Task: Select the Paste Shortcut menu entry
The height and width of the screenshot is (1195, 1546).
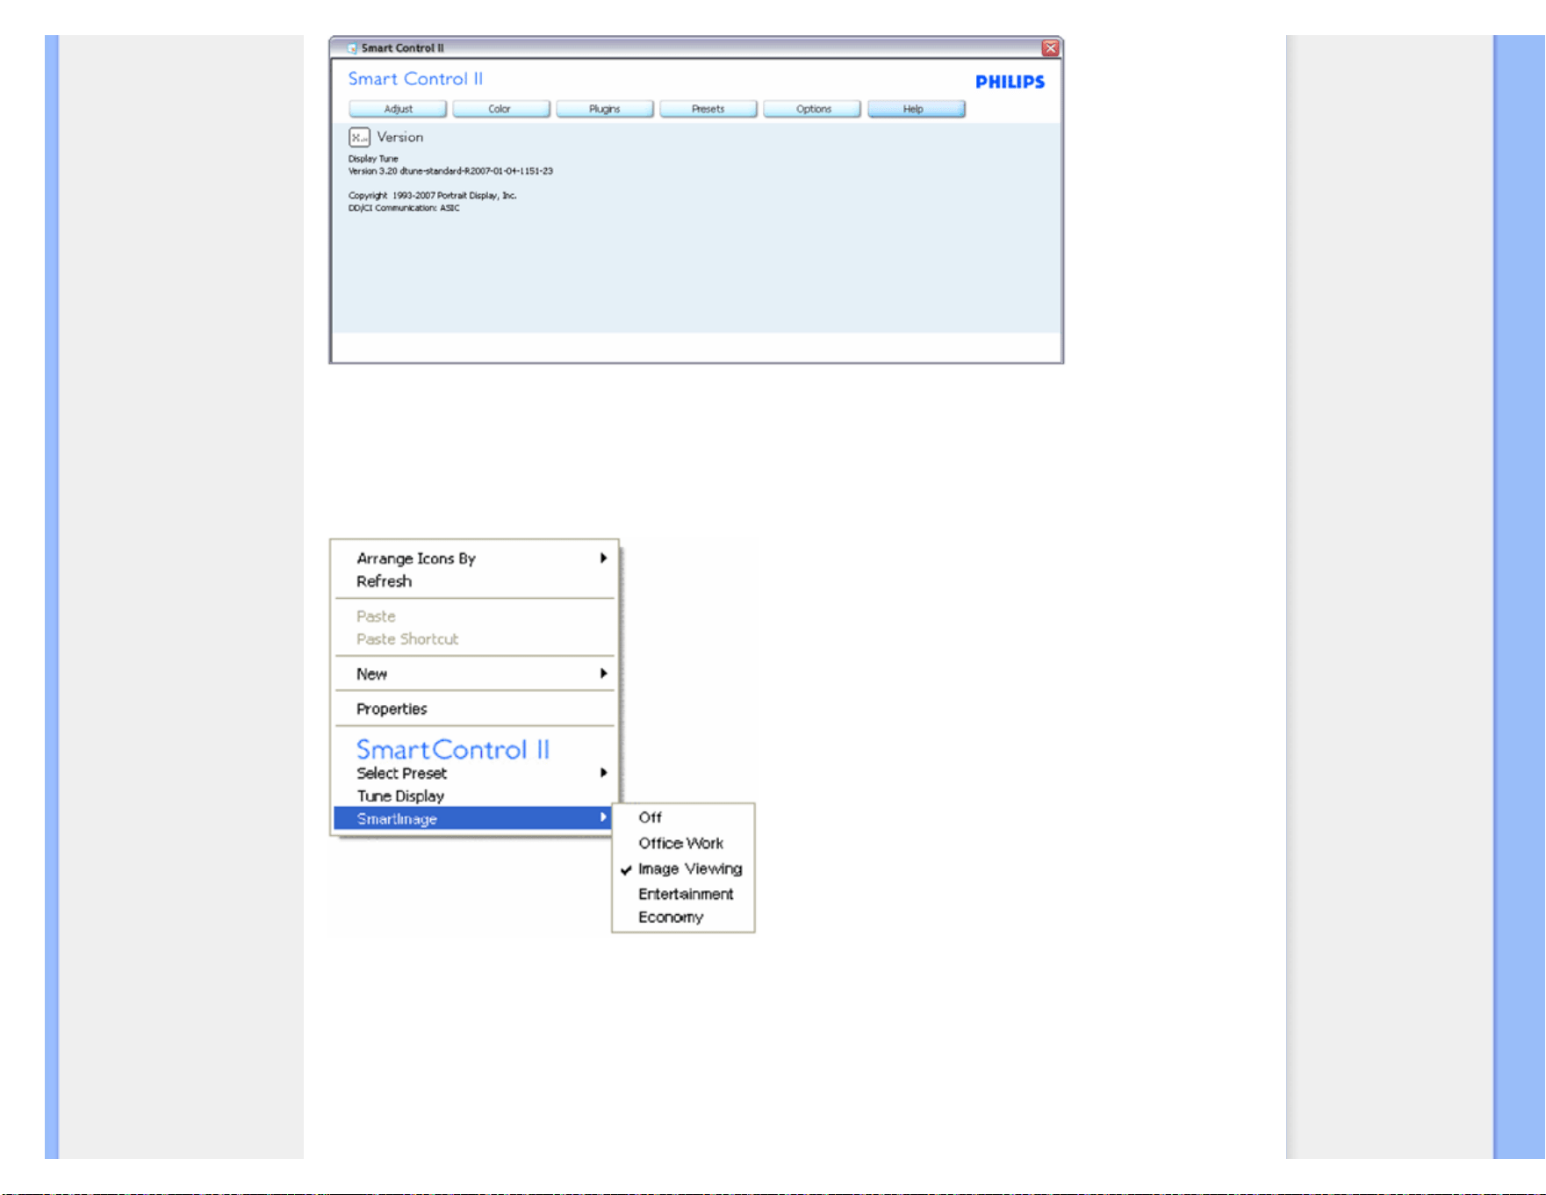Action: [474, 639]
